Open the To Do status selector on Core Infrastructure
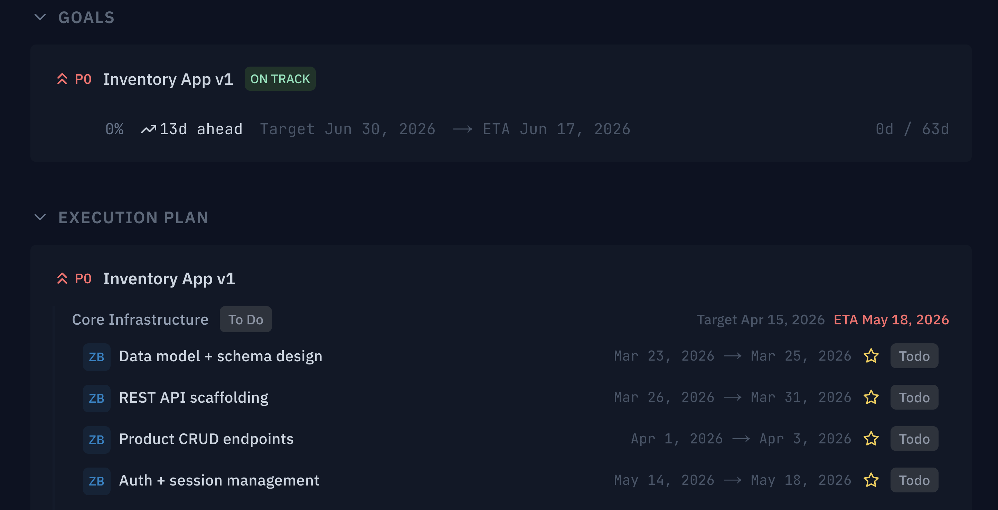This screenshot has height=510, width=998. pos(246,319)
